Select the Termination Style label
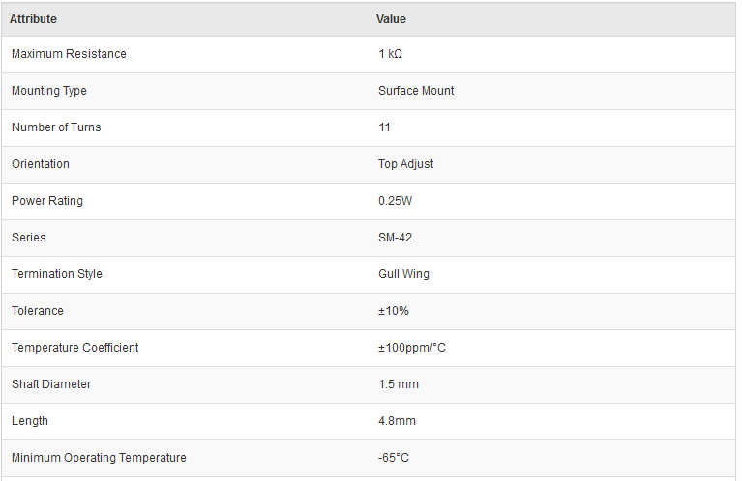This screenshot has height=481, width=742. (57, 274)
